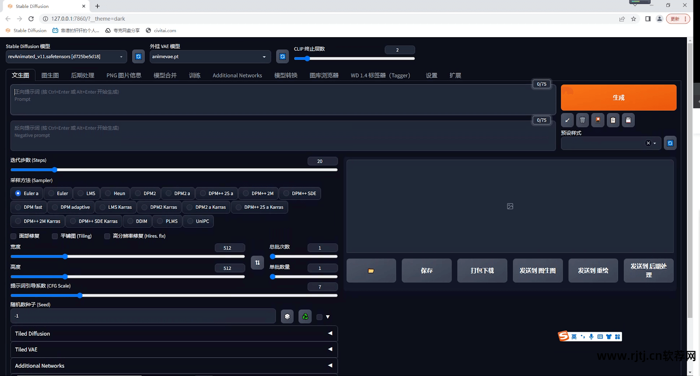The width and height of the screenshot is (700, 376).
Task: Switch to the img2img tab (图生图)
Action: (50, 75)
